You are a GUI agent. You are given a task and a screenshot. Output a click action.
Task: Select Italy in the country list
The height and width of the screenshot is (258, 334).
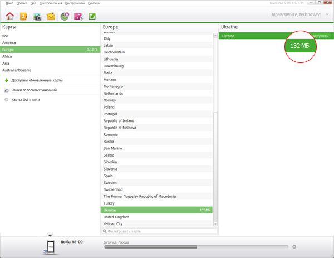coord(156,38)
